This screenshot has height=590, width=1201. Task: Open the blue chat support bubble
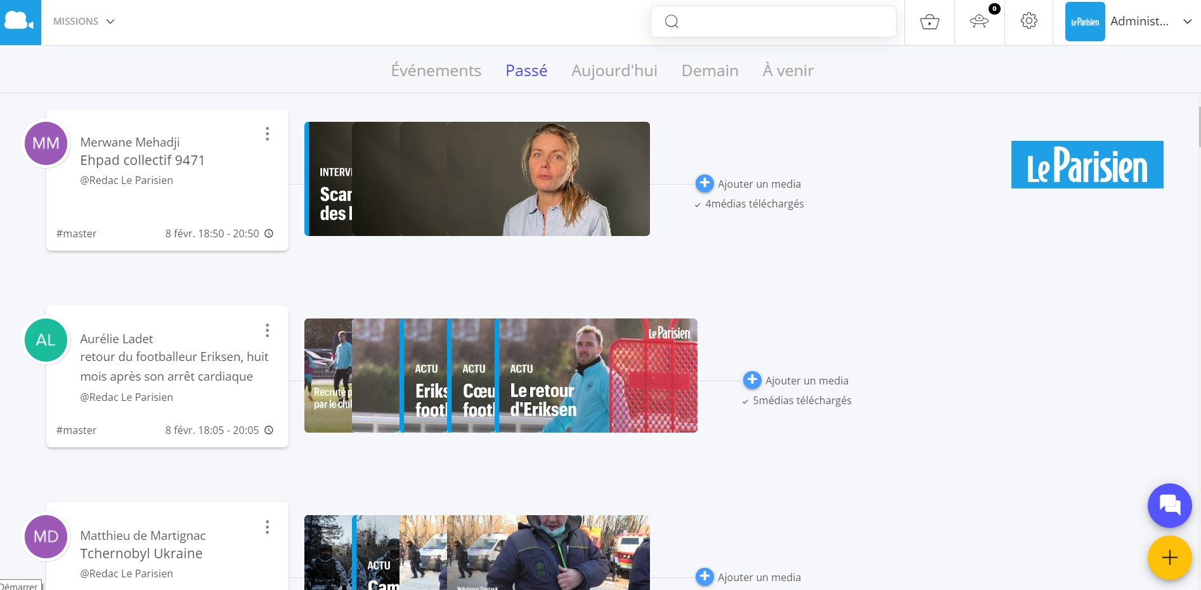tap(1169, 506)
